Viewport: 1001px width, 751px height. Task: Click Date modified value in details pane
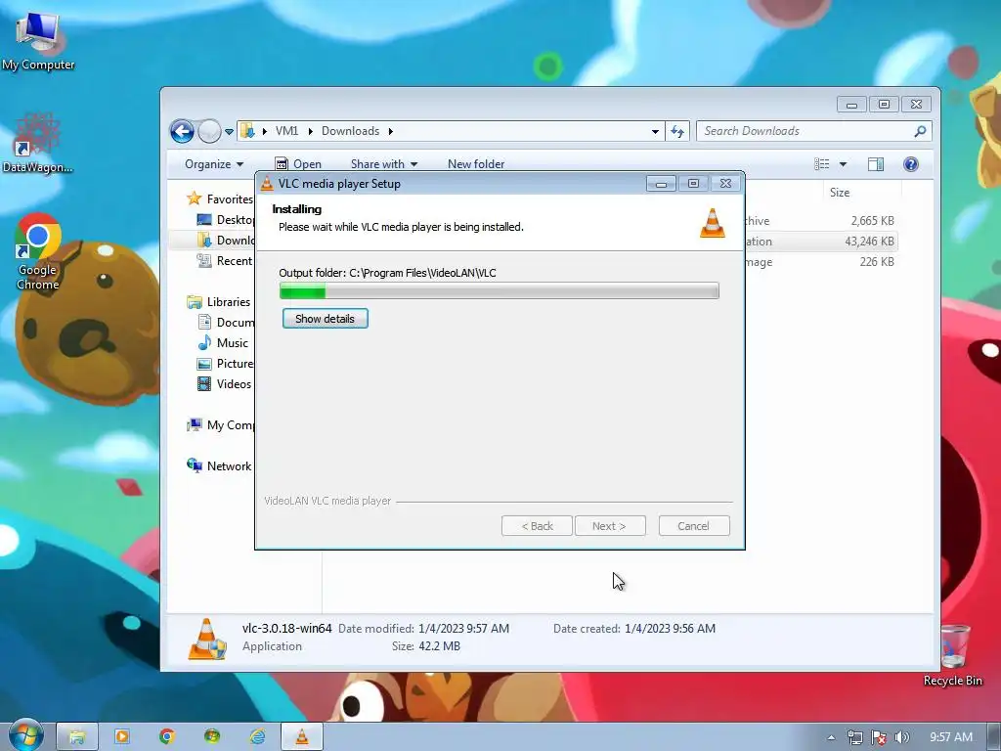463,629
